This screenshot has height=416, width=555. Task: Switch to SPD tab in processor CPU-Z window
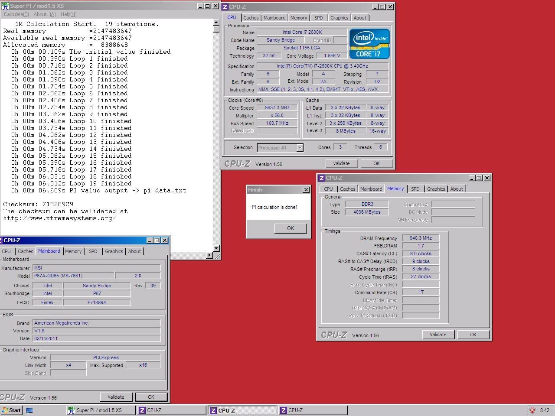(x=319, y=18)
